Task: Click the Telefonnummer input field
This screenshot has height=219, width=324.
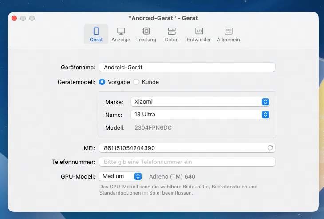Action: click(x=187, y=162)
